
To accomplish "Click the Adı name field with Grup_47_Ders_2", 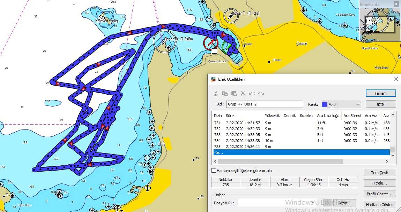I will point(265,104).
